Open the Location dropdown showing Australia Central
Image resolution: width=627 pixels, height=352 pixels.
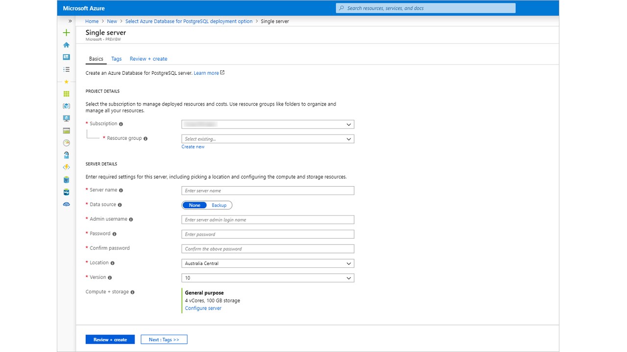click(267, 264)
